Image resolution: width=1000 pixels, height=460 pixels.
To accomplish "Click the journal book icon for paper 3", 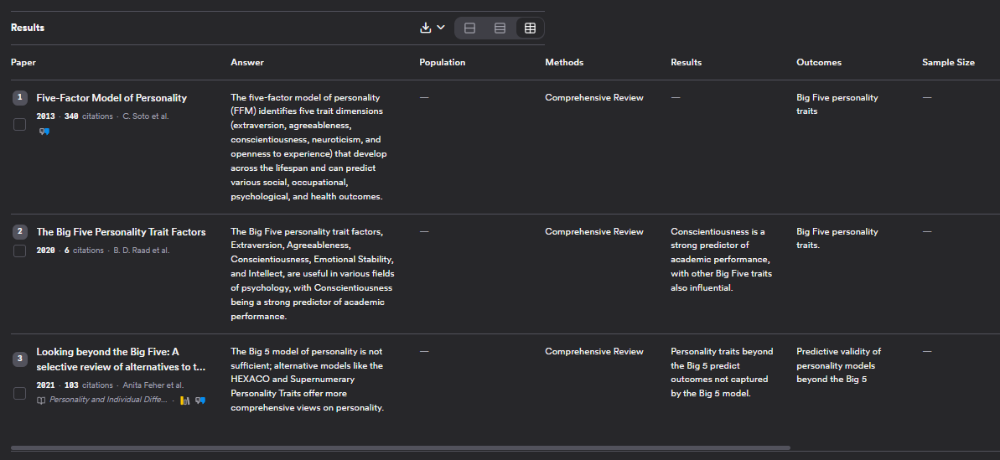I will point(41,401).
